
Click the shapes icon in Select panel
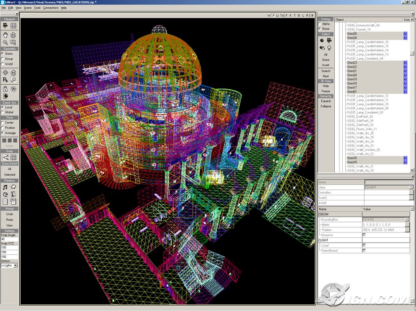tap(322, 48)
